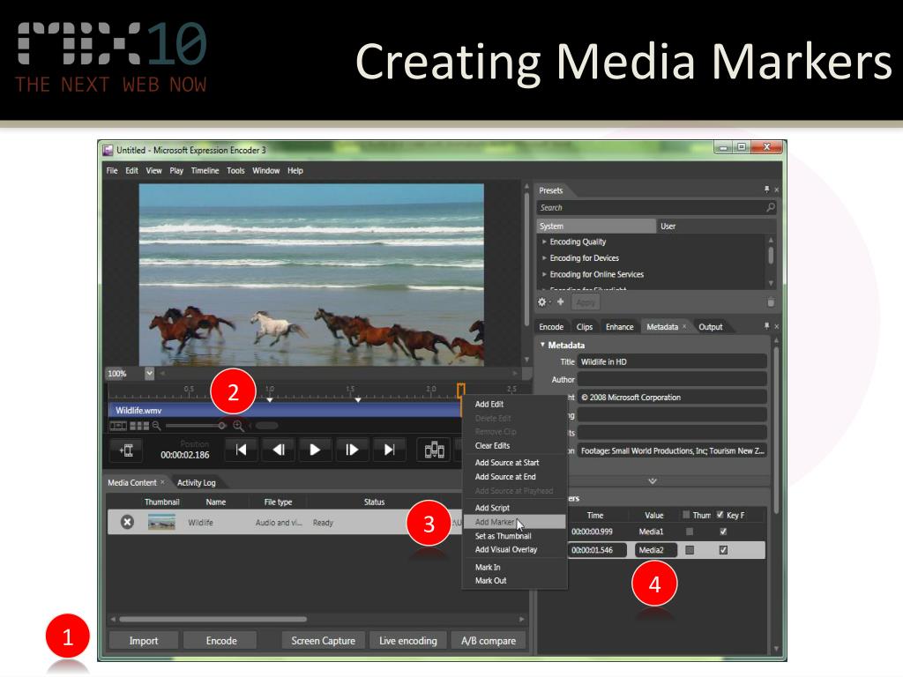Open the 100% zoom dropdown

tap(149, 373)
